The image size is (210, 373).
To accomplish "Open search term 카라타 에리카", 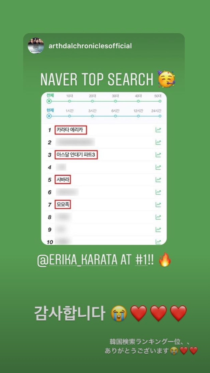I will pyautogui.click(x=71, y=130).
